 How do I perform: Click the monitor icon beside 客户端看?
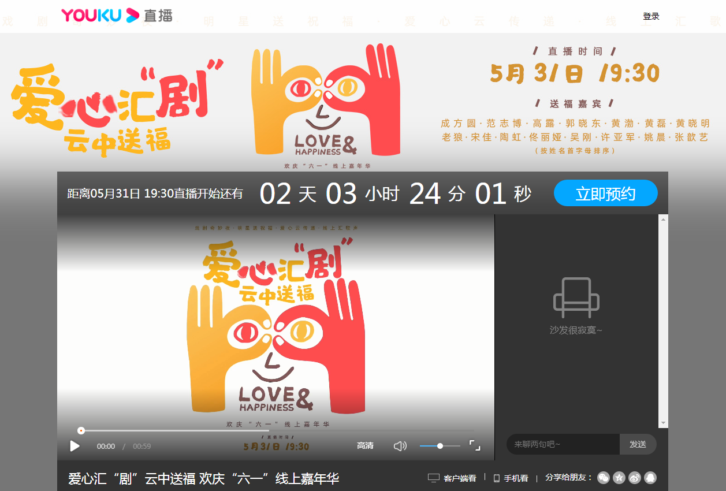click(x=434, y=478)
